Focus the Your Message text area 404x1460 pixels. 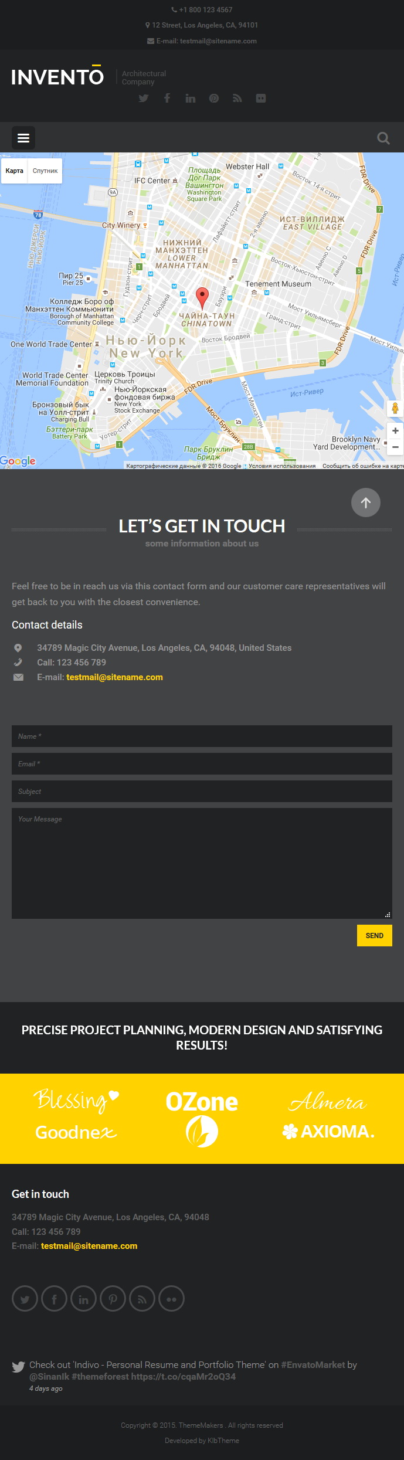(x=202, y=863)
